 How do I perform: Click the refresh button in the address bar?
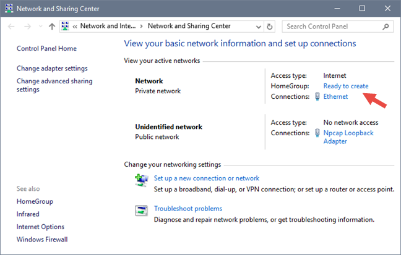(269, 27)
